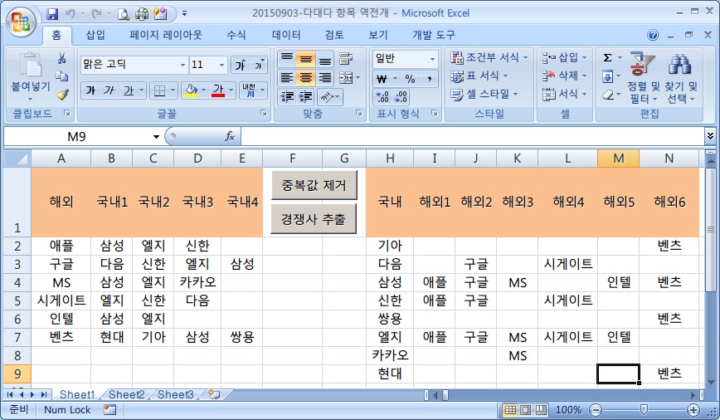
Task: Toggle underline formatting
Action: [x=128, y=90]
